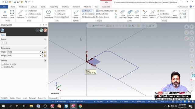Select the Curve Slice tool
195x109 pixels.
tap(137, 14)
